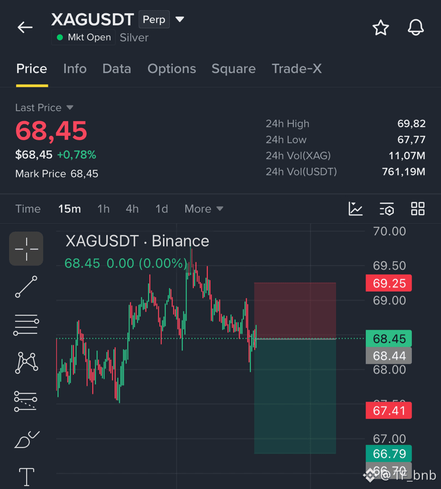Open the Last Price dropdown
The width and height of the screenshot is (441, 489).
pos(70,107)
